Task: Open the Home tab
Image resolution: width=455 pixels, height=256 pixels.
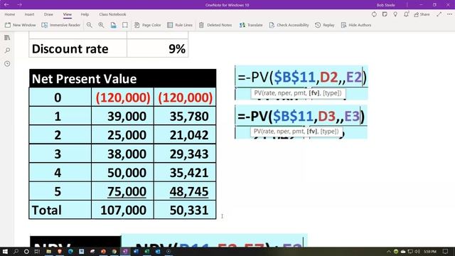Action: (10, 14)
